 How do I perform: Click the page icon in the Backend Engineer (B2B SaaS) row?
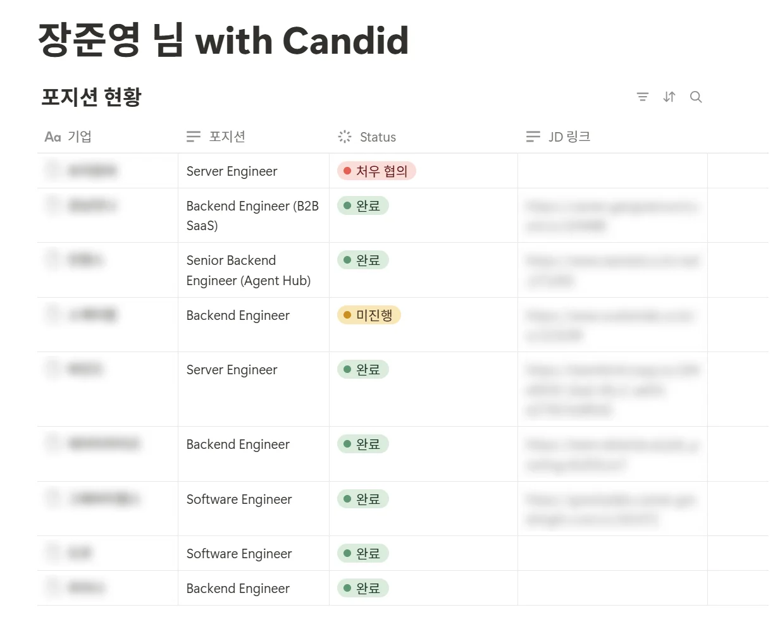(53, 205)
